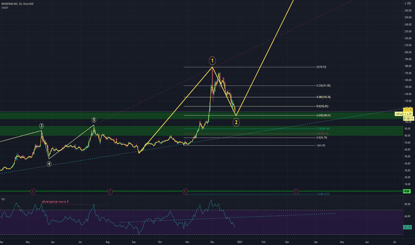Click the Dec label on time axis
The height and width of the screenshot is (245, 415).
pyautogui.click(x=212, y=242)
